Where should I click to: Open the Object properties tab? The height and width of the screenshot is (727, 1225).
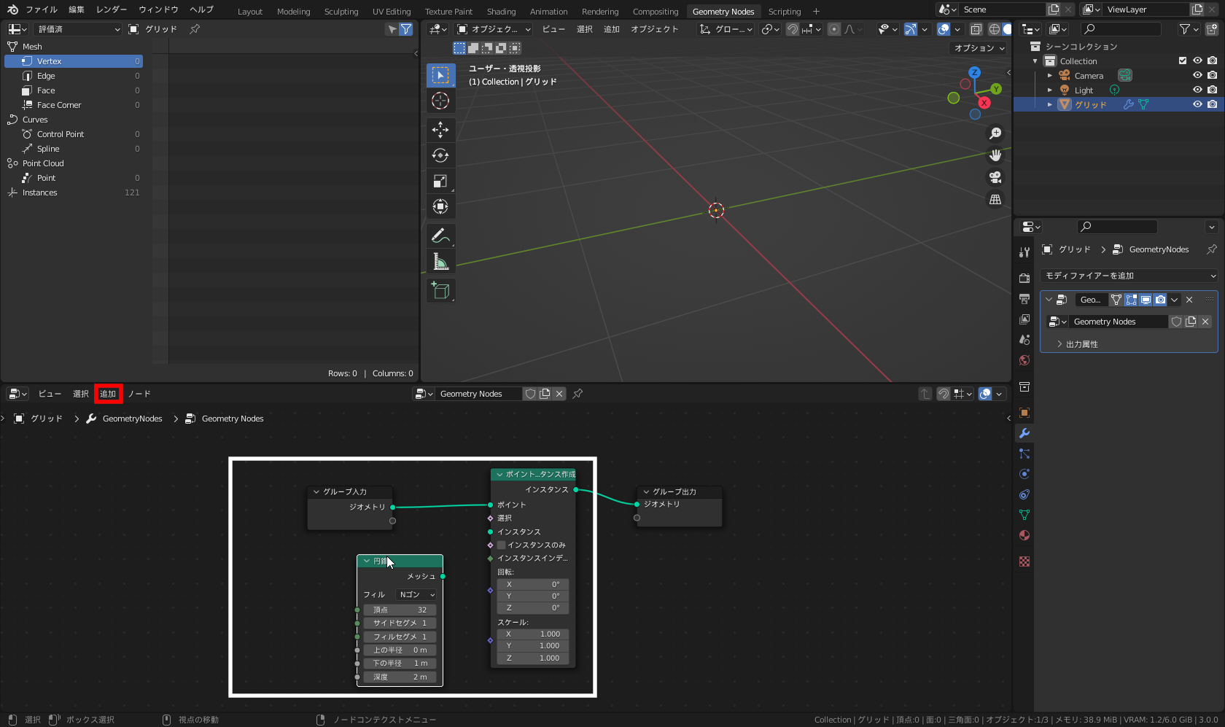point(1024,413)
